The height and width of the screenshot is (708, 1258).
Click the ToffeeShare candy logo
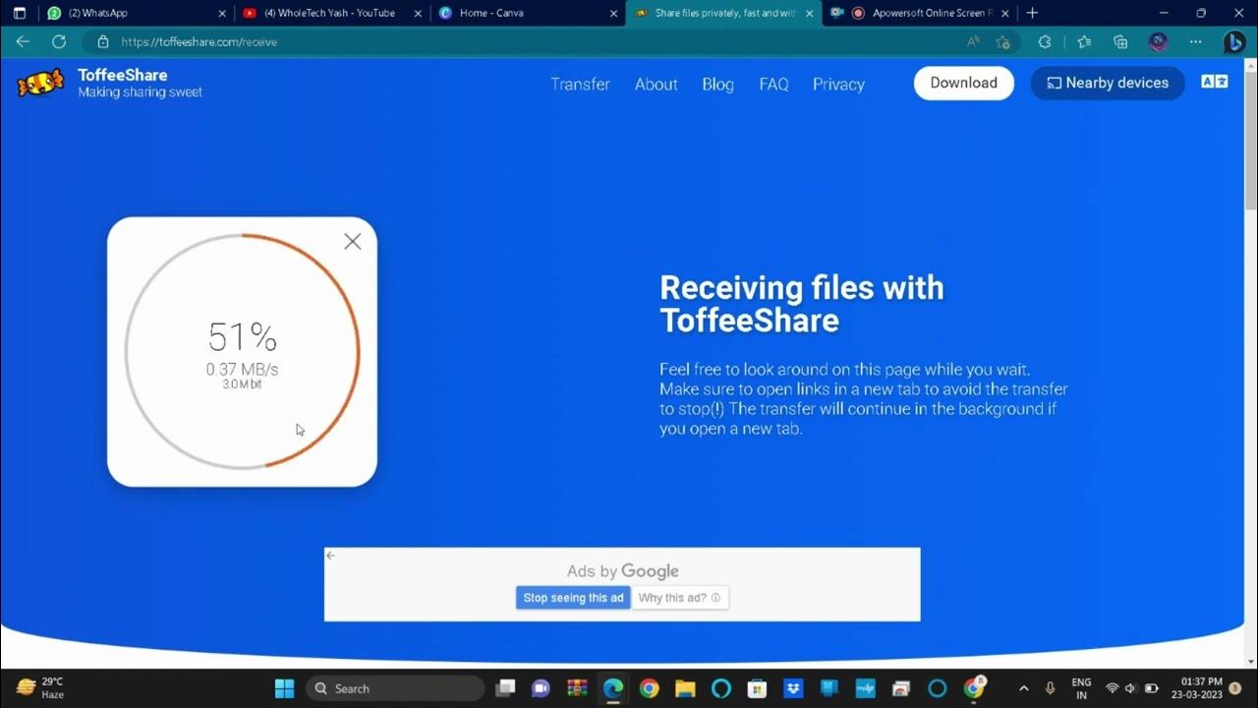tap(40, 84)
